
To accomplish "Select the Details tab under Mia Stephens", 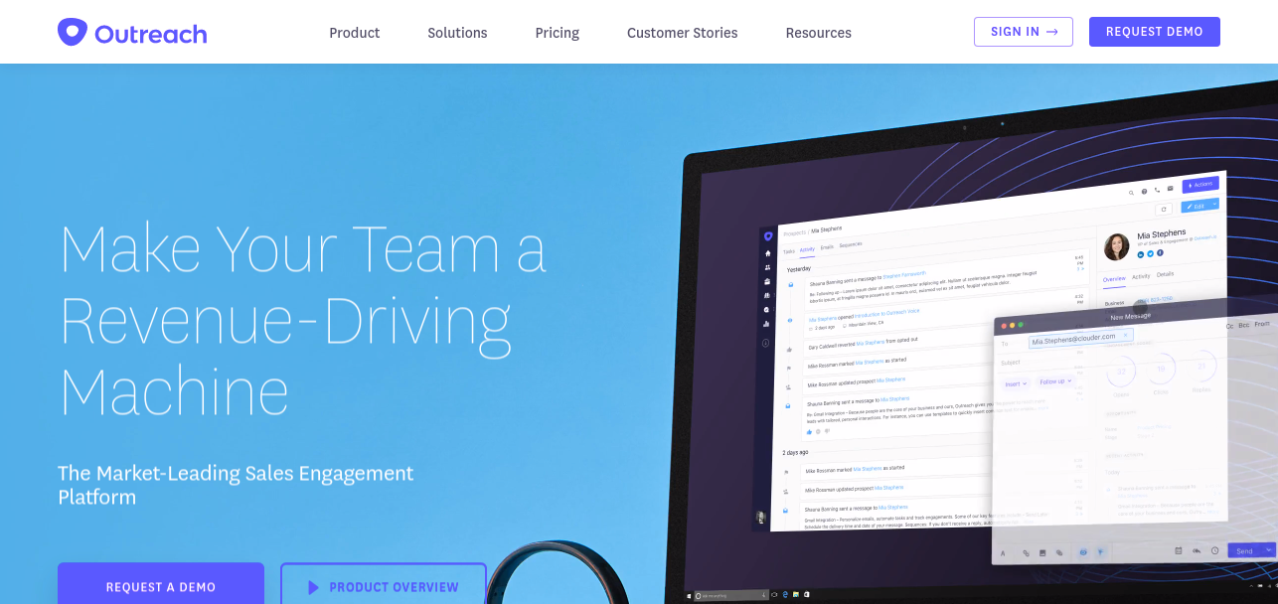I will coord(1165,274).
